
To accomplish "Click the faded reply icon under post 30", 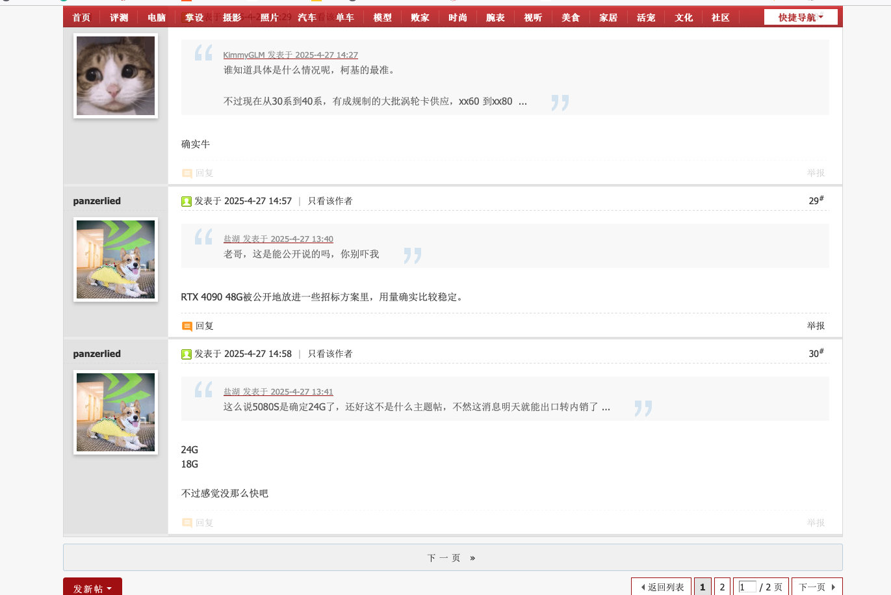I will pyautogui.click(x=187, y=523).
